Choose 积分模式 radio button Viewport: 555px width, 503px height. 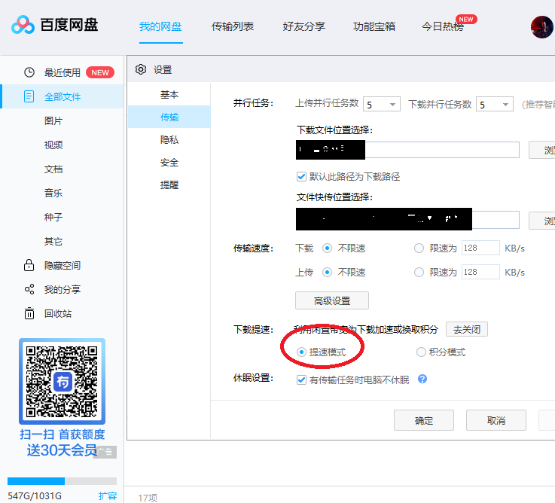click(421, 352)
